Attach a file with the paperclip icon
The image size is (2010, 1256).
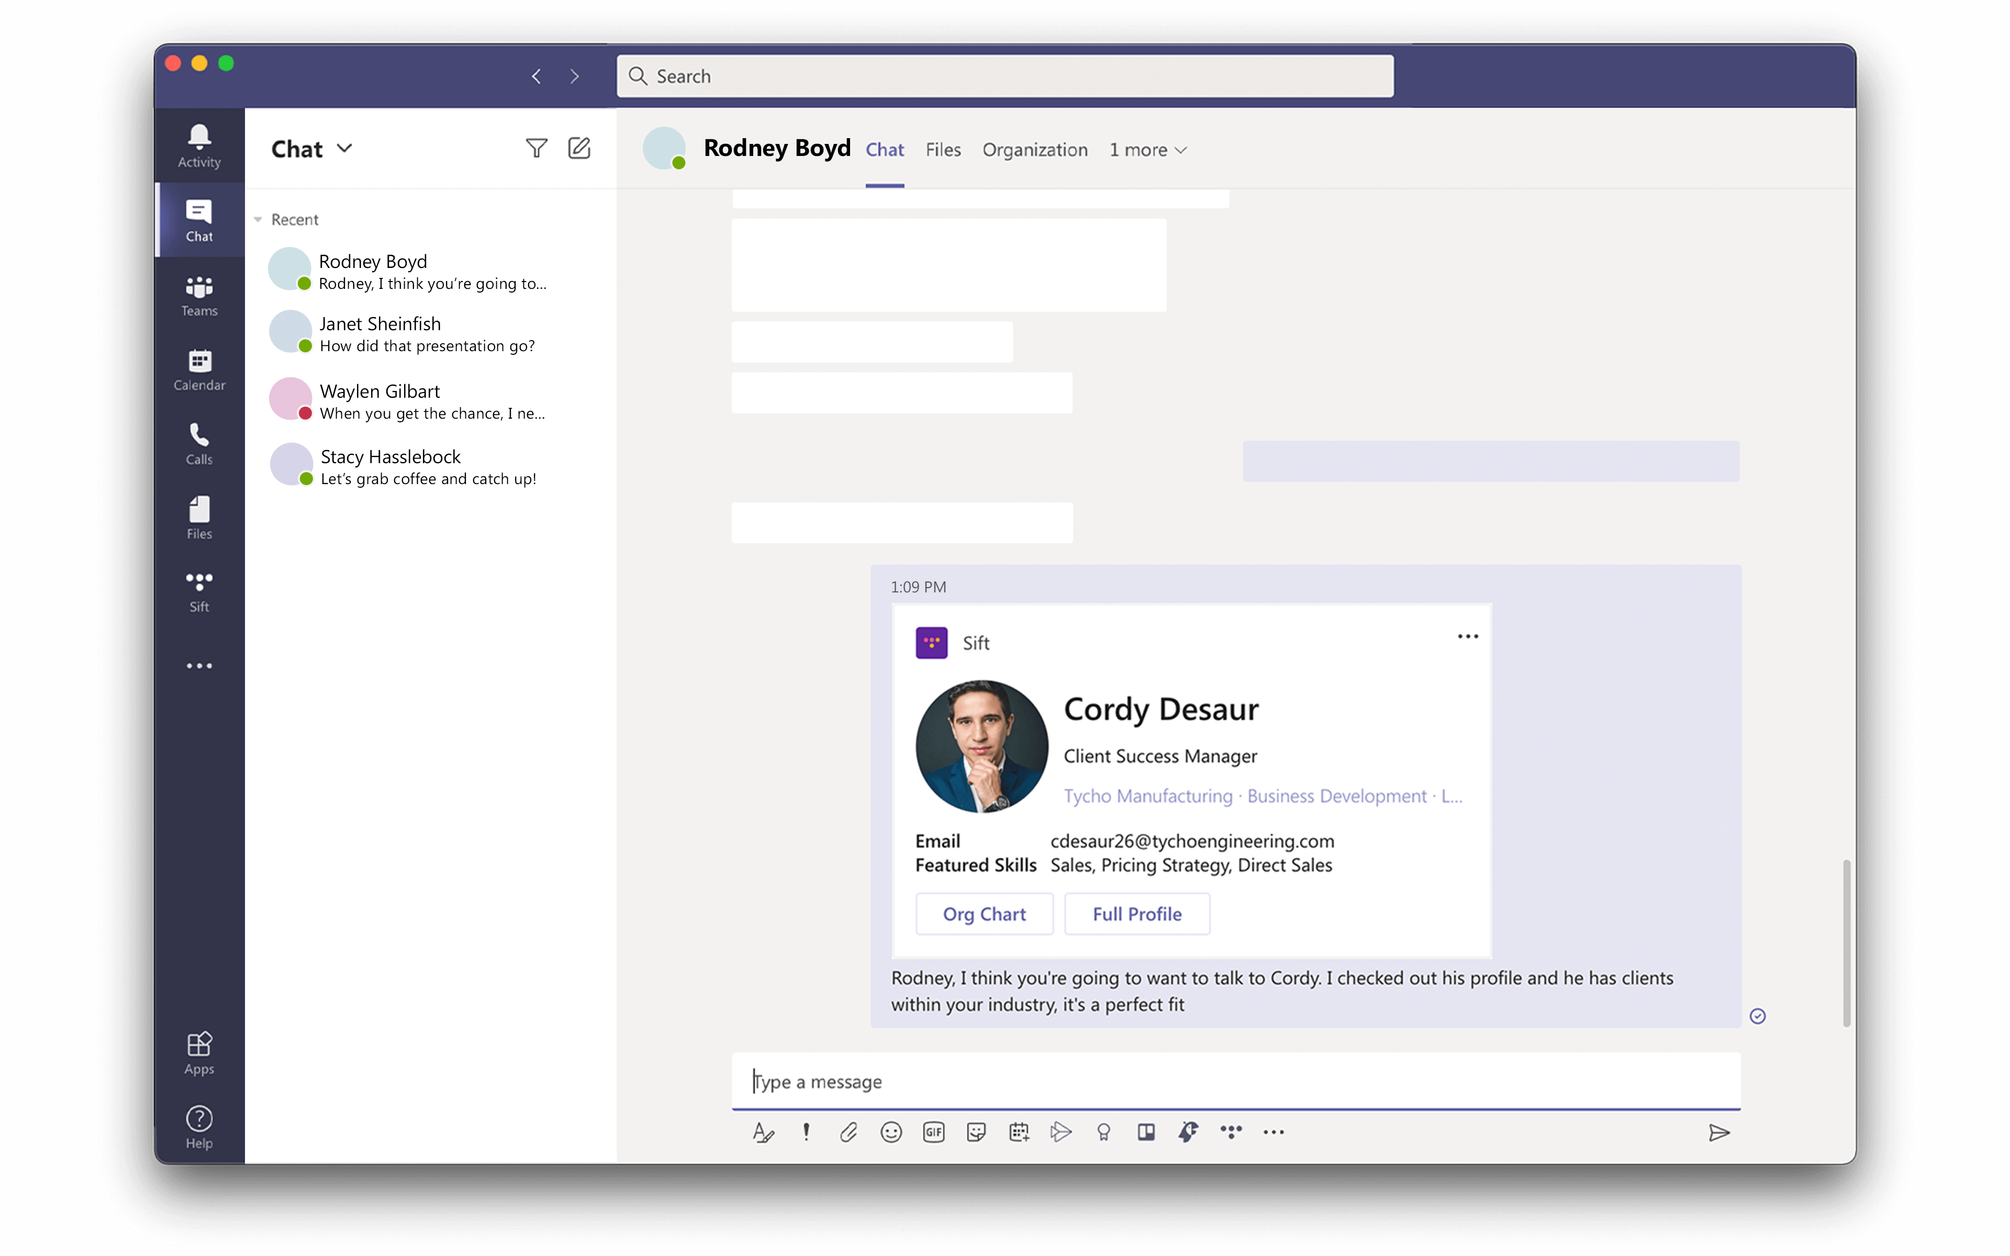(848, 1131)
